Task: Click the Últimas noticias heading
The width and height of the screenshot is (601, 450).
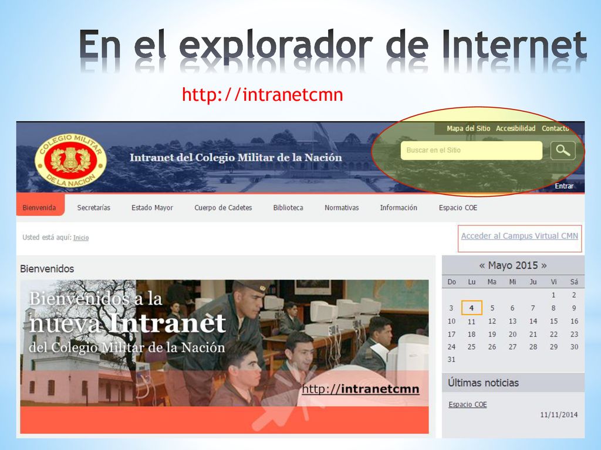Action: pos(484,383)
